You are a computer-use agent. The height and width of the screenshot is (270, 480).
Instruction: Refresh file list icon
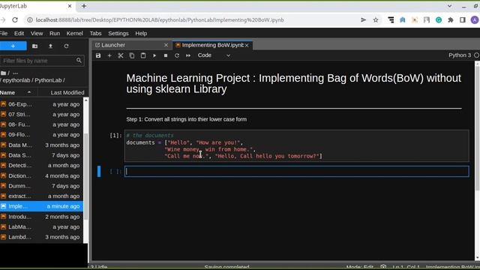click(67, 46)
